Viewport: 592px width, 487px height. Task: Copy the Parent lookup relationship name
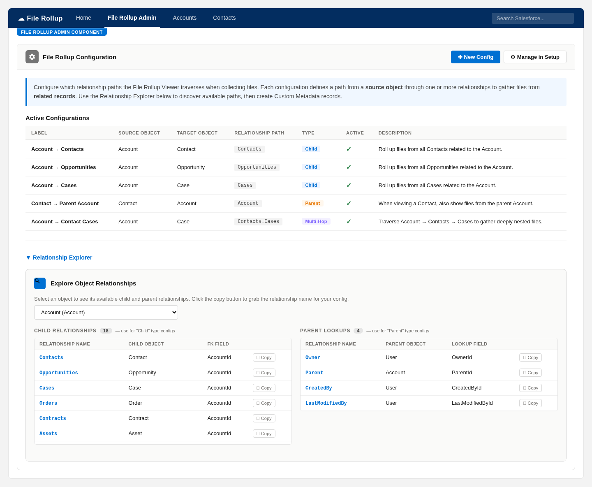point(530,373)
